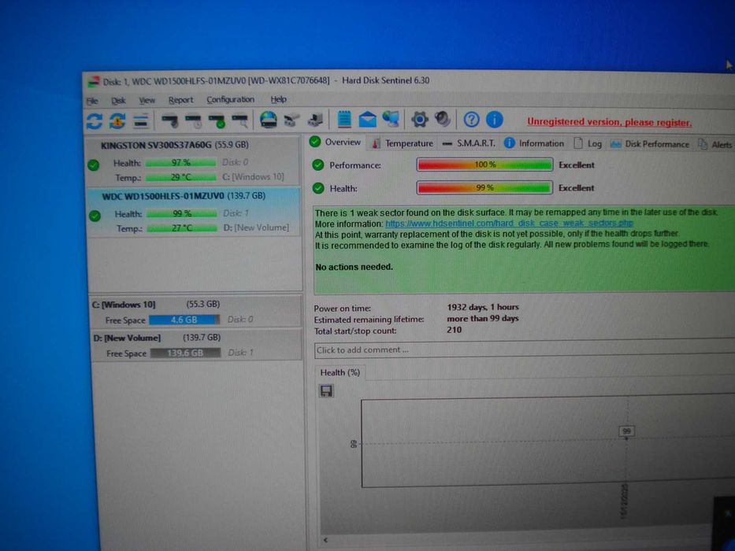Open the Help menu
This screenshot has width=735, height=551.
tap(278, 99)
